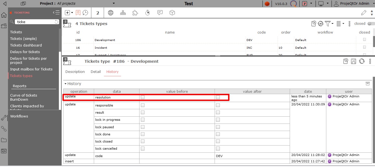This screenshot has width=375, height=167.
Task: Click the organization chart icon in toolbar
Action: (x=123, y=13)
